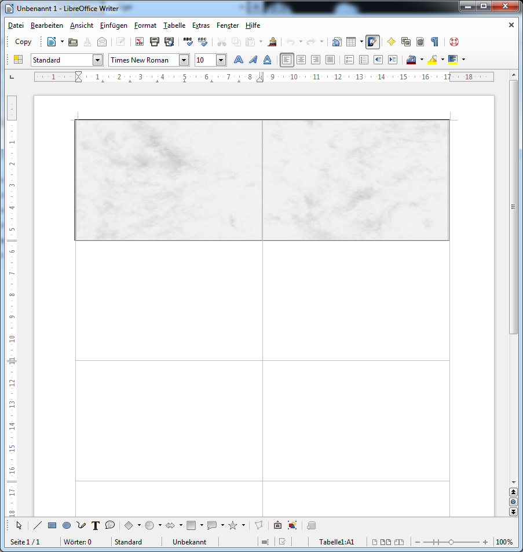Click the Numbering On/Off list icon
523x552 pixels.
(349, 60)
